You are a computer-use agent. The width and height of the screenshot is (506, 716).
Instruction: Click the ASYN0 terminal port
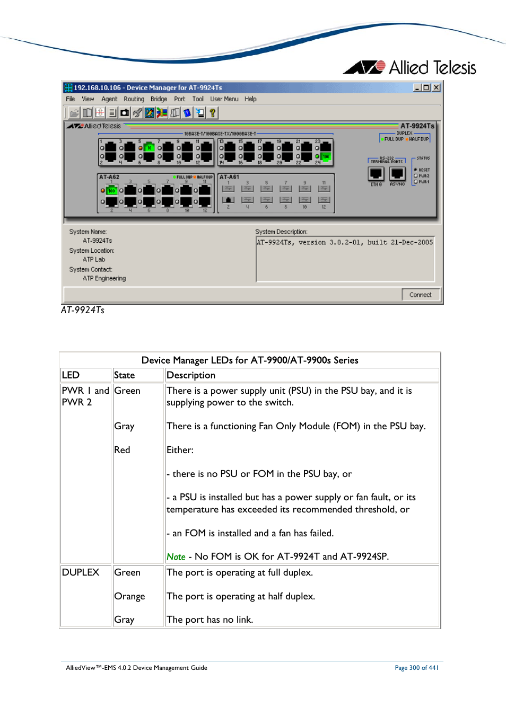coord(397,173)
